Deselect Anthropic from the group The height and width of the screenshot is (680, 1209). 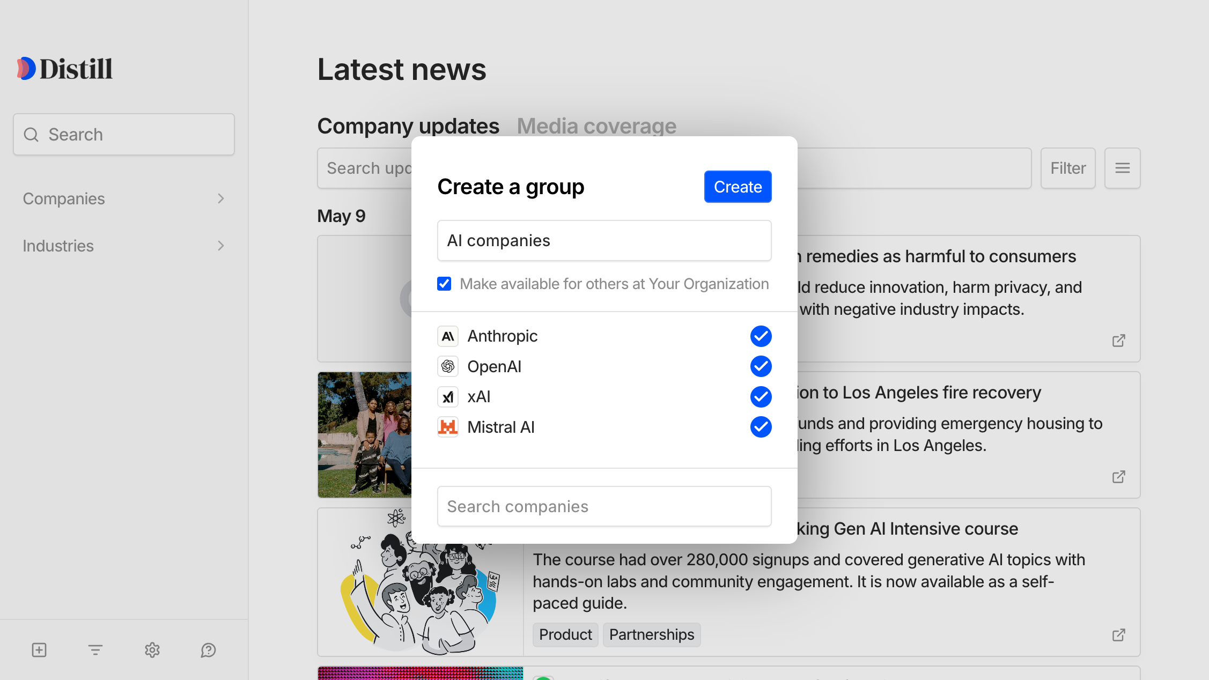coord(761,336)
